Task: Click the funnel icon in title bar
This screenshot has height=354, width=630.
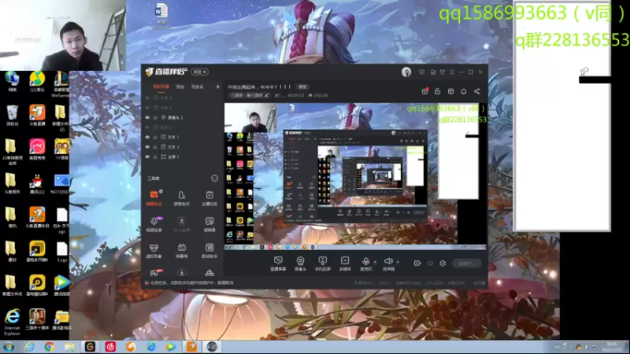Action: [x=443, y=72]
